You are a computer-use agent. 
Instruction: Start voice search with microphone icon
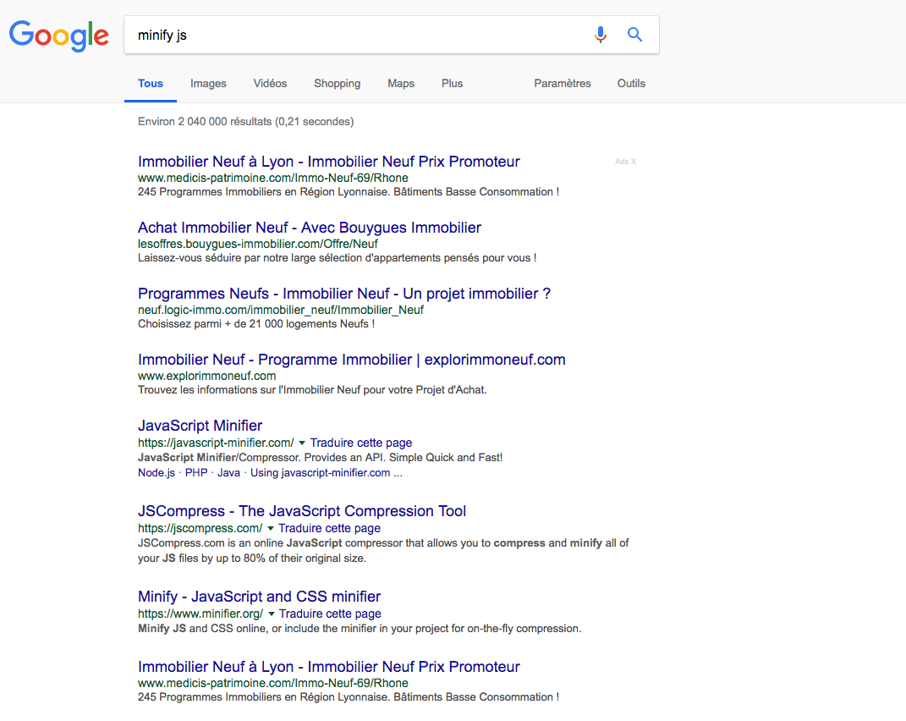601,35
